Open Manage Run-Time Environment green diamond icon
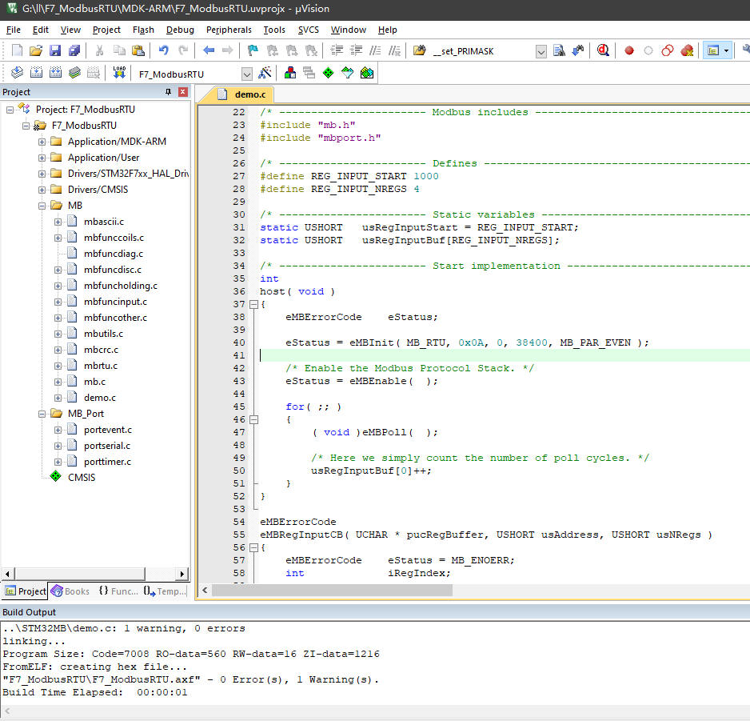 click(x=328, y=73)
